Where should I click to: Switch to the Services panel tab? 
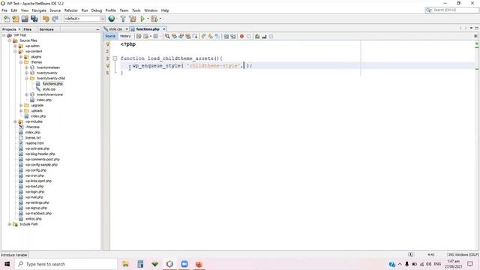[x=46, y=29]
